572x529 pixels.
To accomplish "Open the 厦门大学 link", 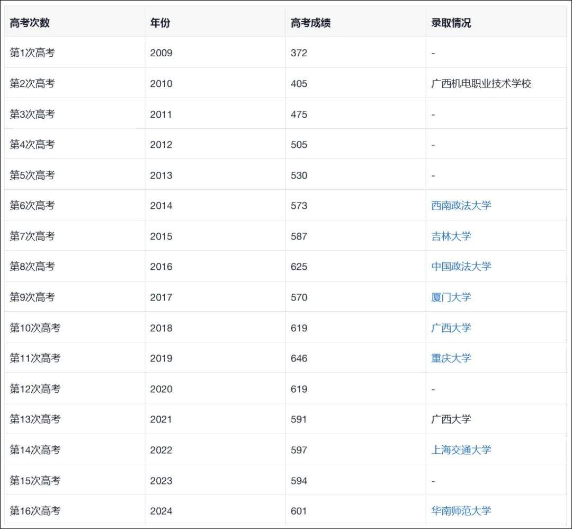I will [x=451, y=297].
